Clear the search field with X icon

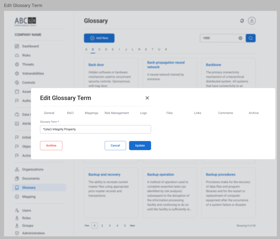(240, 38)
